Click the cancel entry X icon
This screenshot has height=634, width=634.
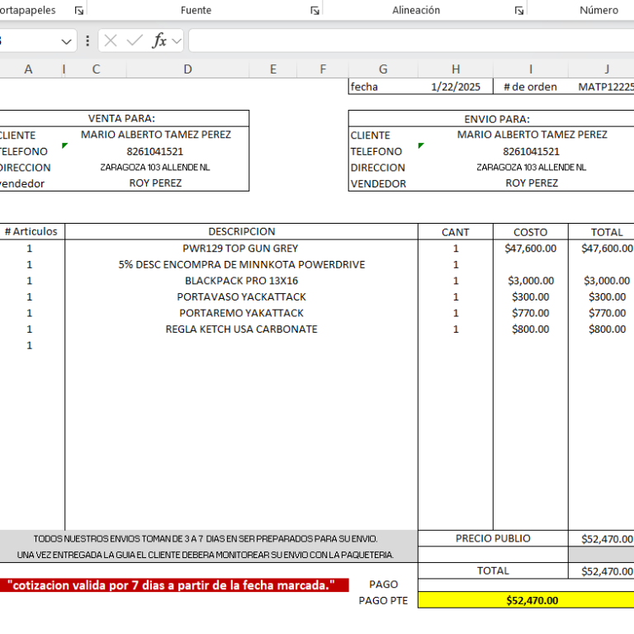[x=111, y=40]
